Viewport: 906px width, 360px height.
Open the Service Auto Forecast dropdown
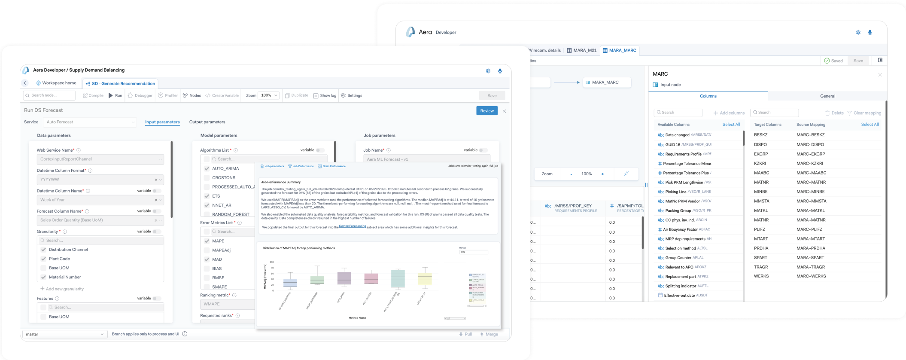[x=90, y=122]
